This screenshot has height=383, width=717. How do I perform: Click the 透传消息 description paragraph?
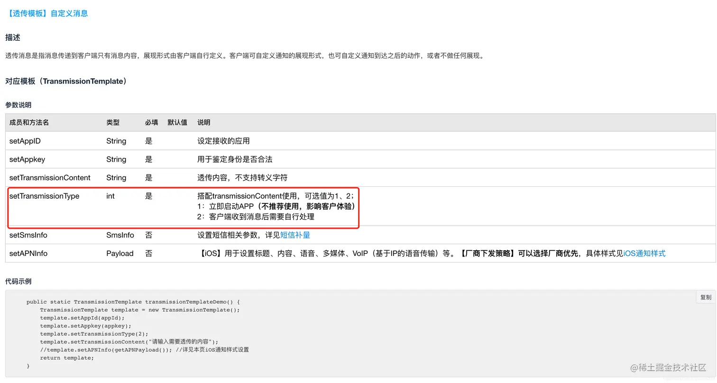pos(245,56)
